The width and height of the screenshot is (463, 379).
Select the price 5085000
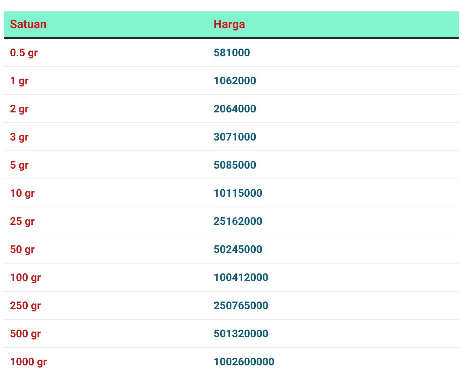point(235,165)
